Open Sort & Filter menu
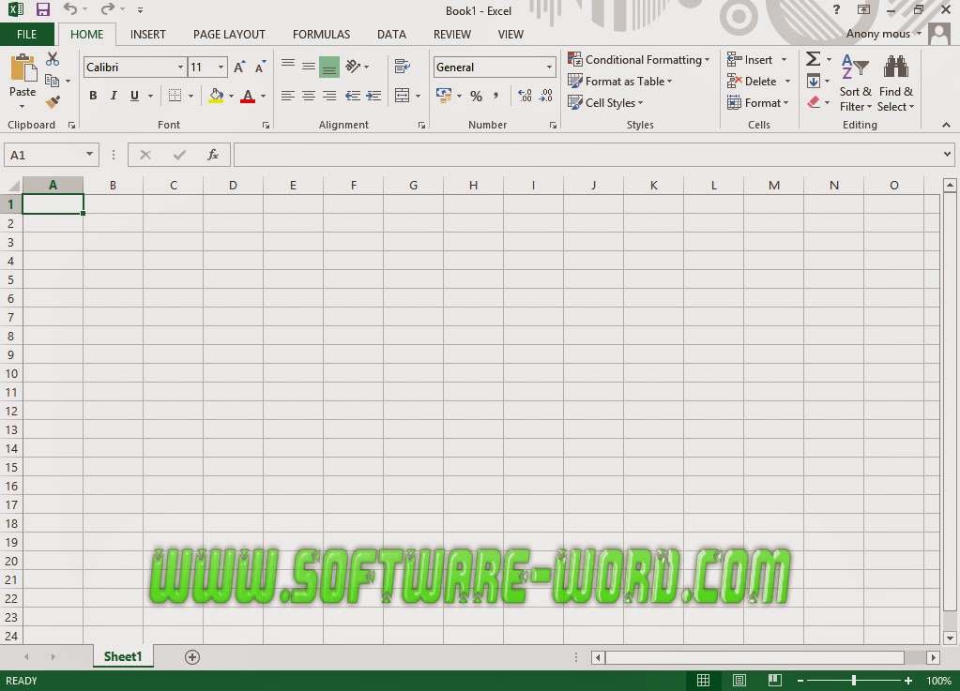The height and width of the screenshot is (691, 960). pos(855,83)
